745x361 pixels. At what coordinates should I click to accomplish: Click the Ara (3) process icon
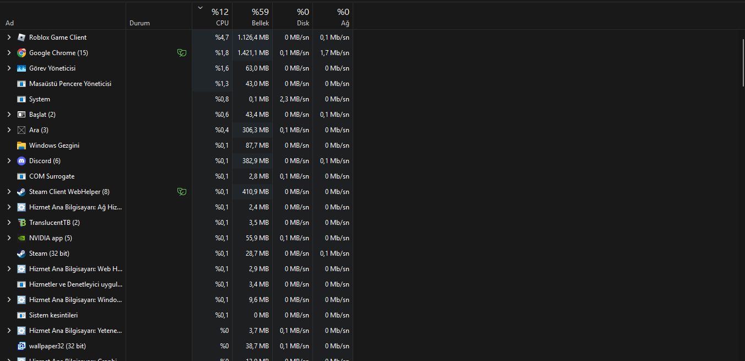pos(21,130)
